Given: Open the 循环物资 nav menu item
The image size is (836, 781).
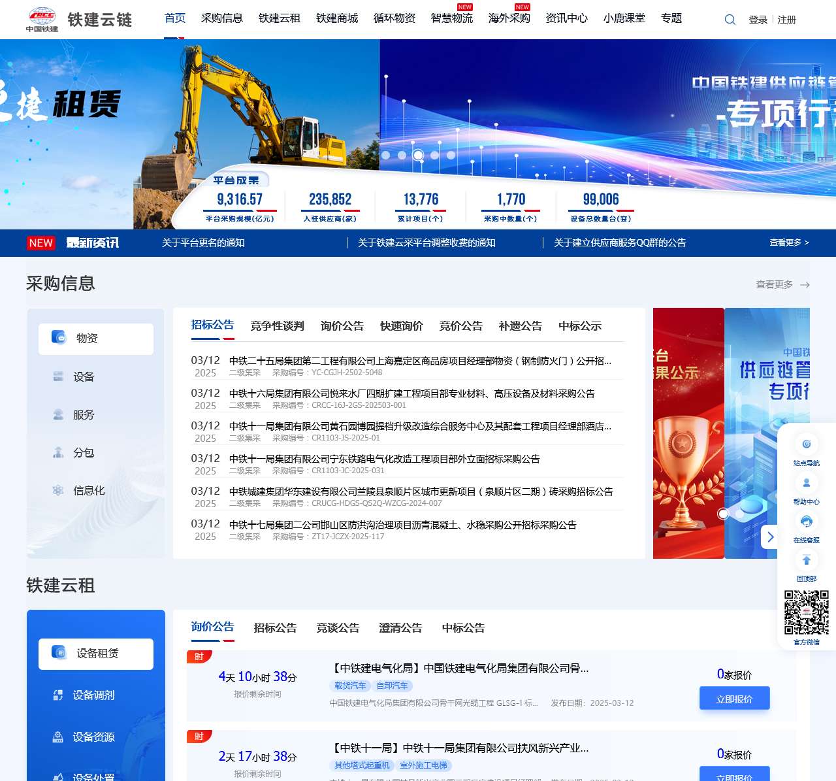Looking at the screenshot, I should click(x=394, y=18).
